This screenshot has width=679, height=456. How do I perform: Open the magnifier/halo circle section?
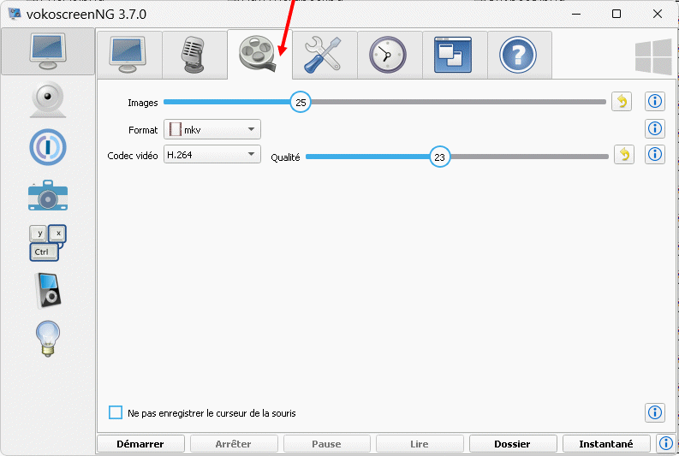pos(48,147)
